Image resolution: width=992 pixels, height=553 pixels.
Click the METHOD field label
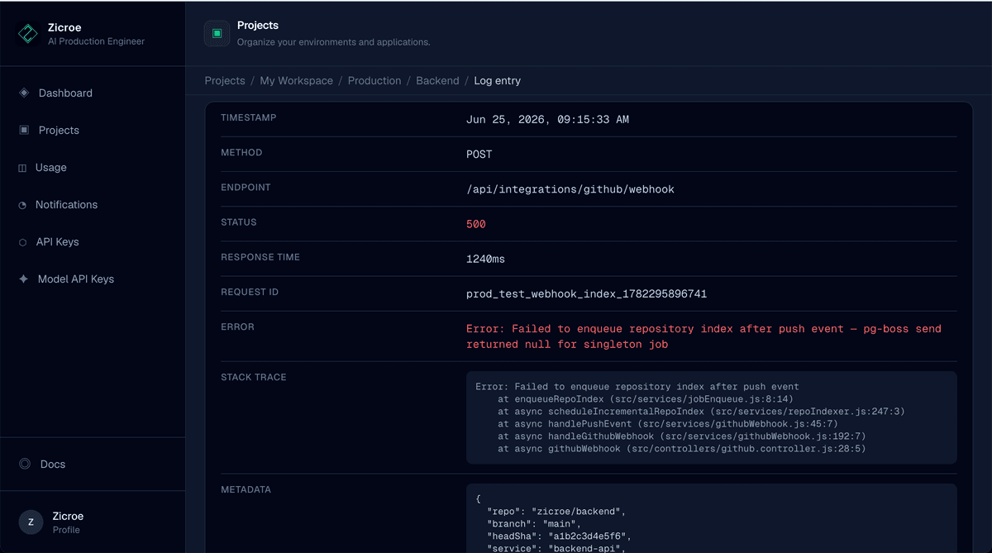[x=241, y=152]
